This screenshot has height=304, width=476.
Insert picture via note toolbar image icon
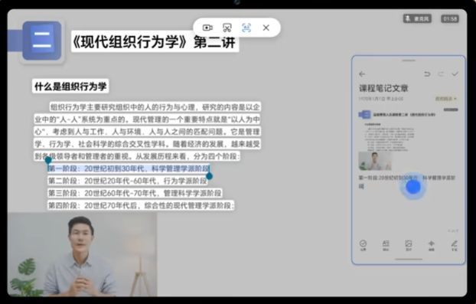409,245
